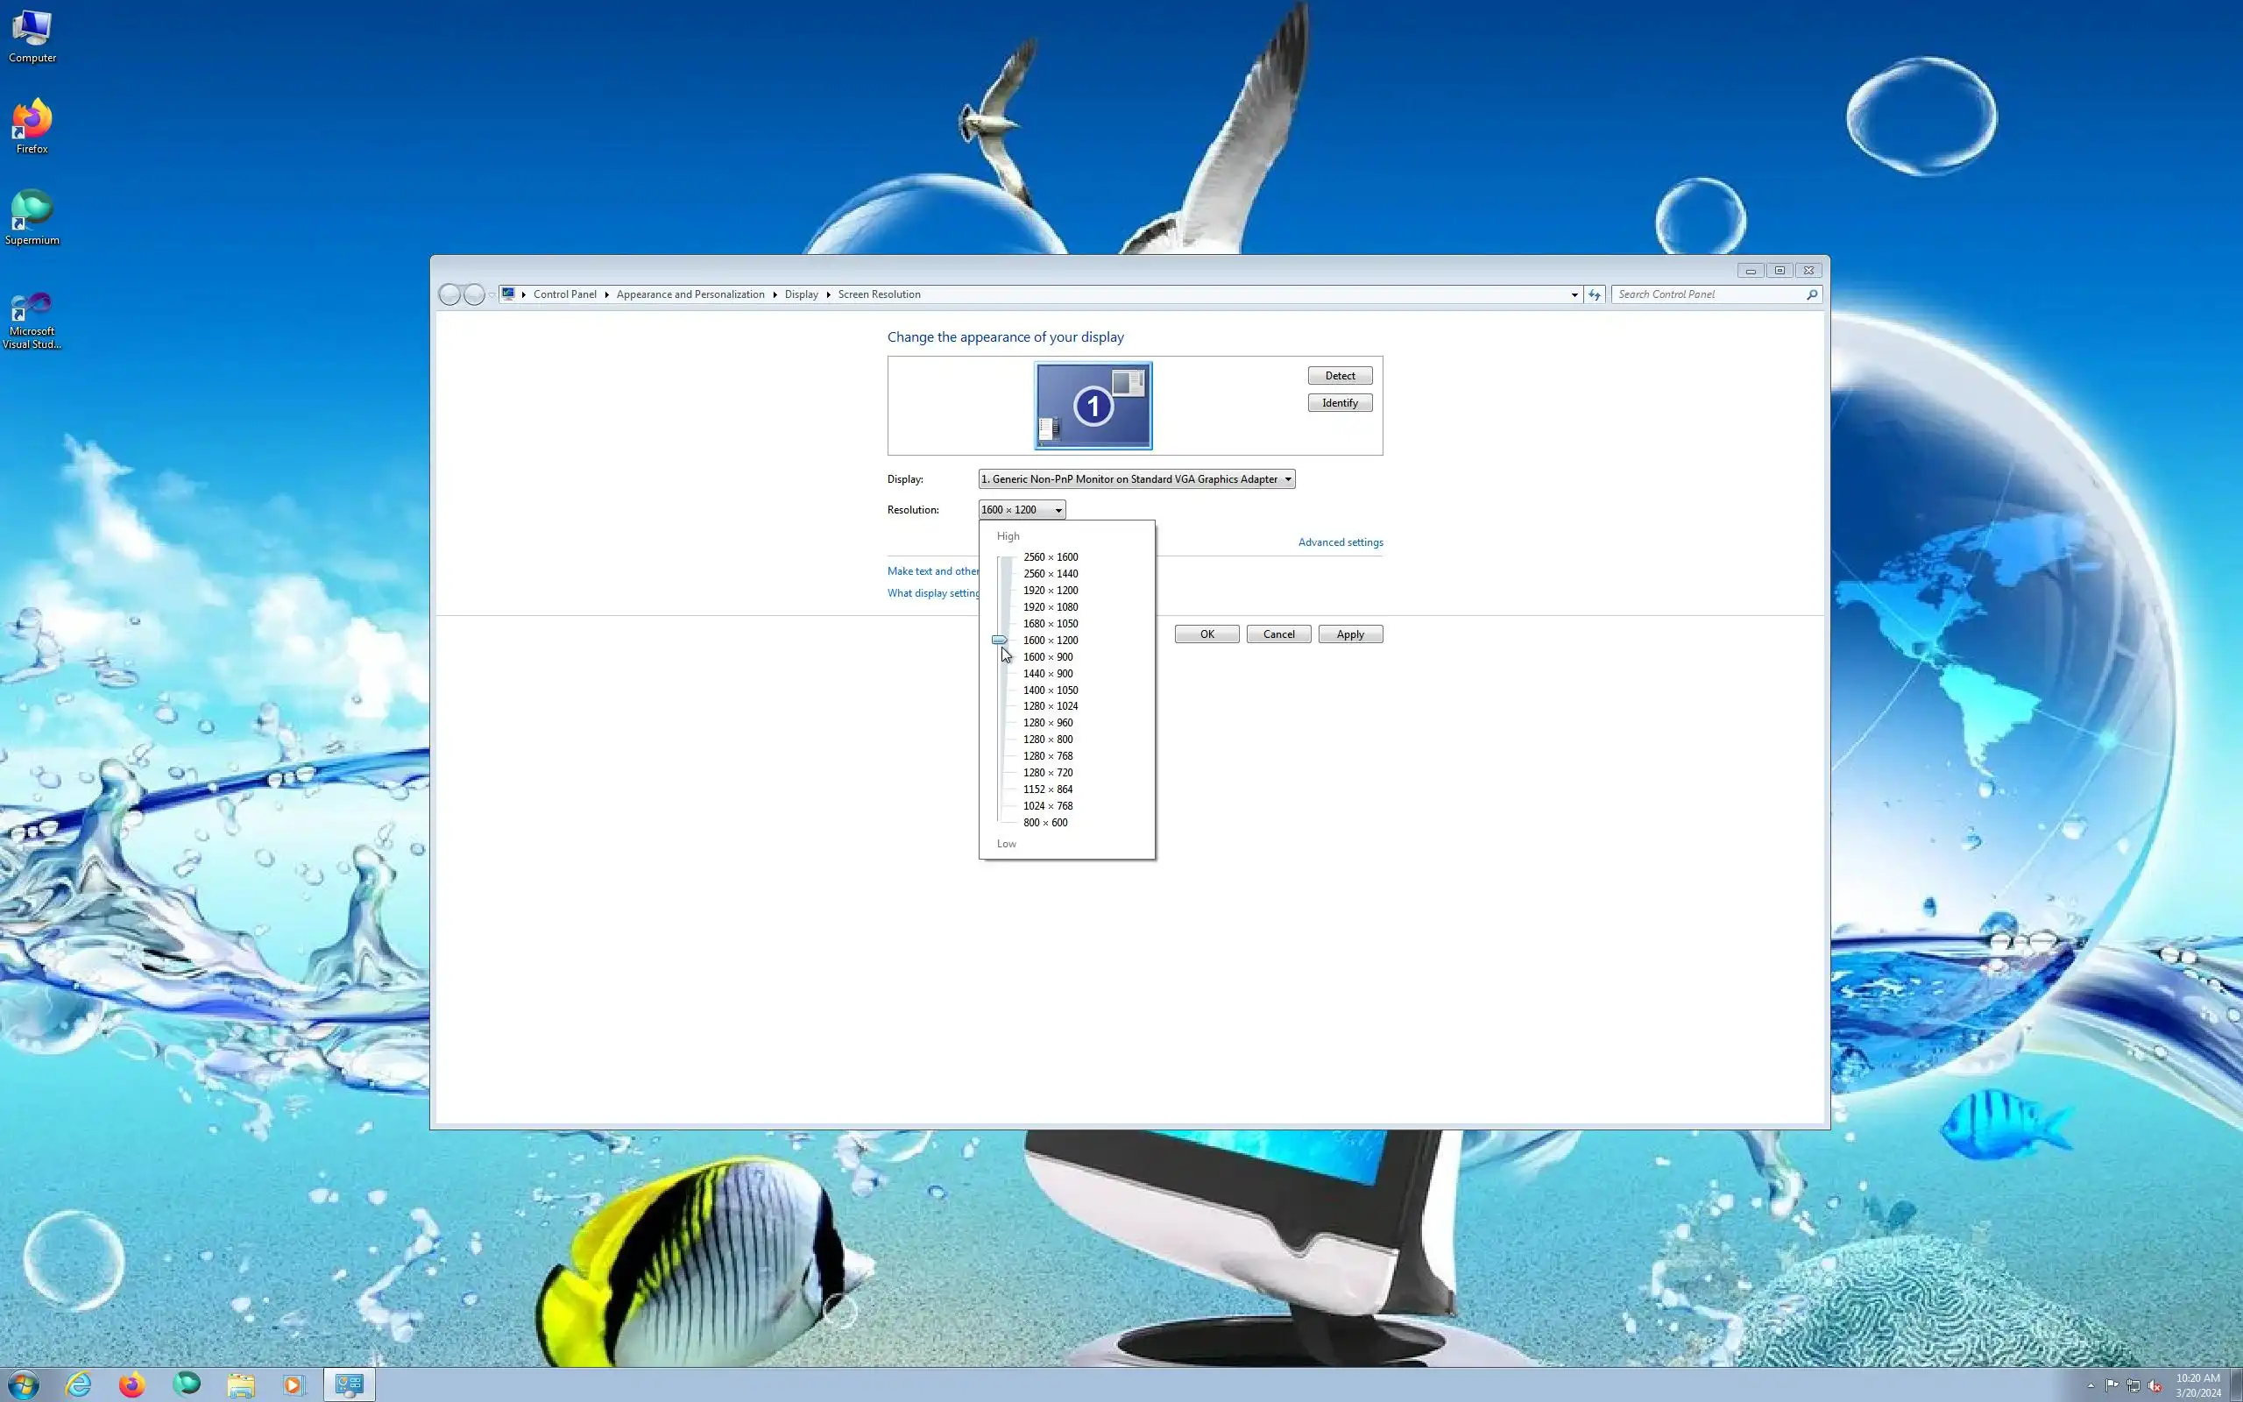Choose 1280 × 720 from resolution list
This screenshot has height=1402, width=2243.
tap(1047, 772)
